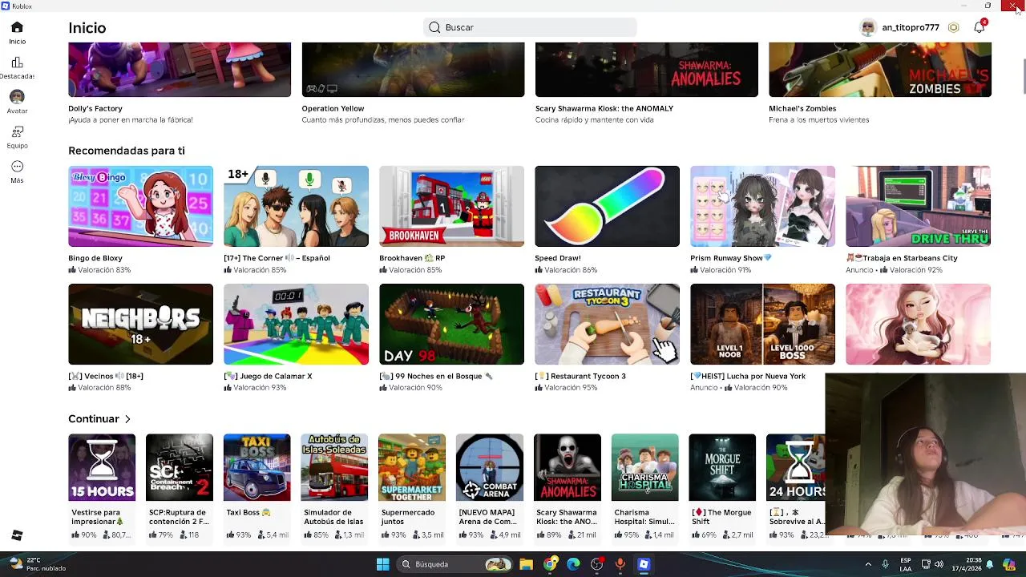Open the Bingo de Bloxy game

(140, 207)
